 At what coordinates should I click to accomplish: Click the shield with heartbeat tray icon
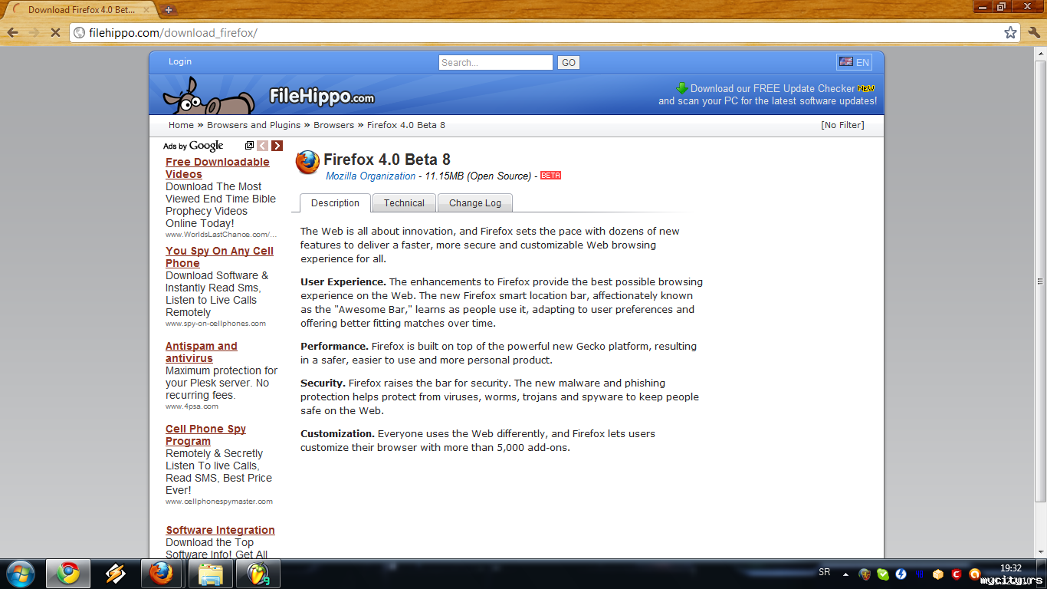(x=865, y=574)
